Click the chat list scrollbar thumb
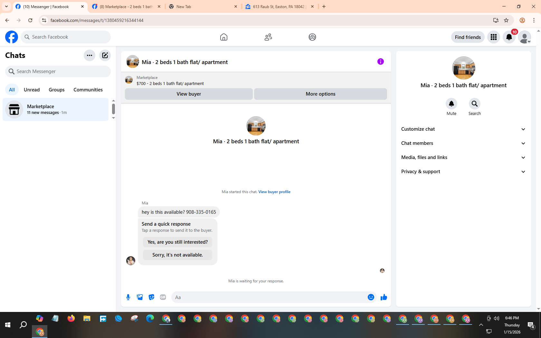This screenshot has height=338, width=541. point(113,109)
